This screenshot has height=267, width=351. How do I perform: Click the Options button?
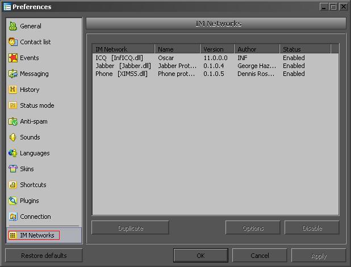pyautogui.click(x=253, y=228)
